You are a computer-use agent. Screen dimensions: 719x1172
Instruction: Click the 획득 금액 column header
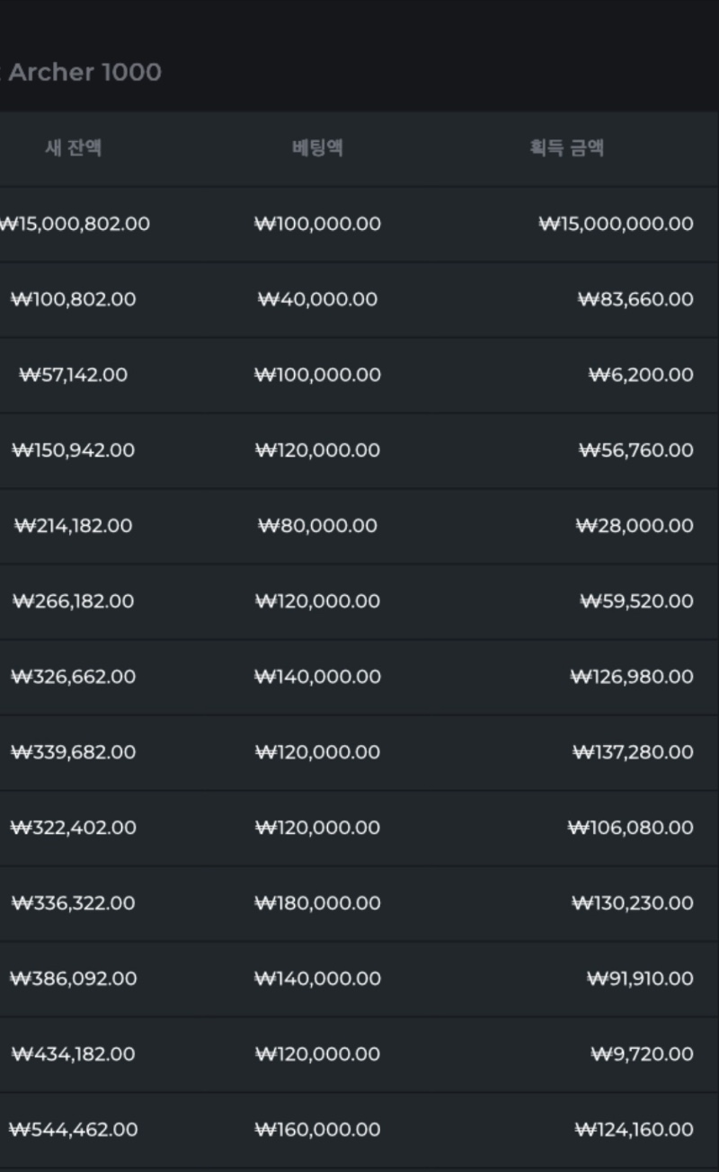(x=566, y=148)
